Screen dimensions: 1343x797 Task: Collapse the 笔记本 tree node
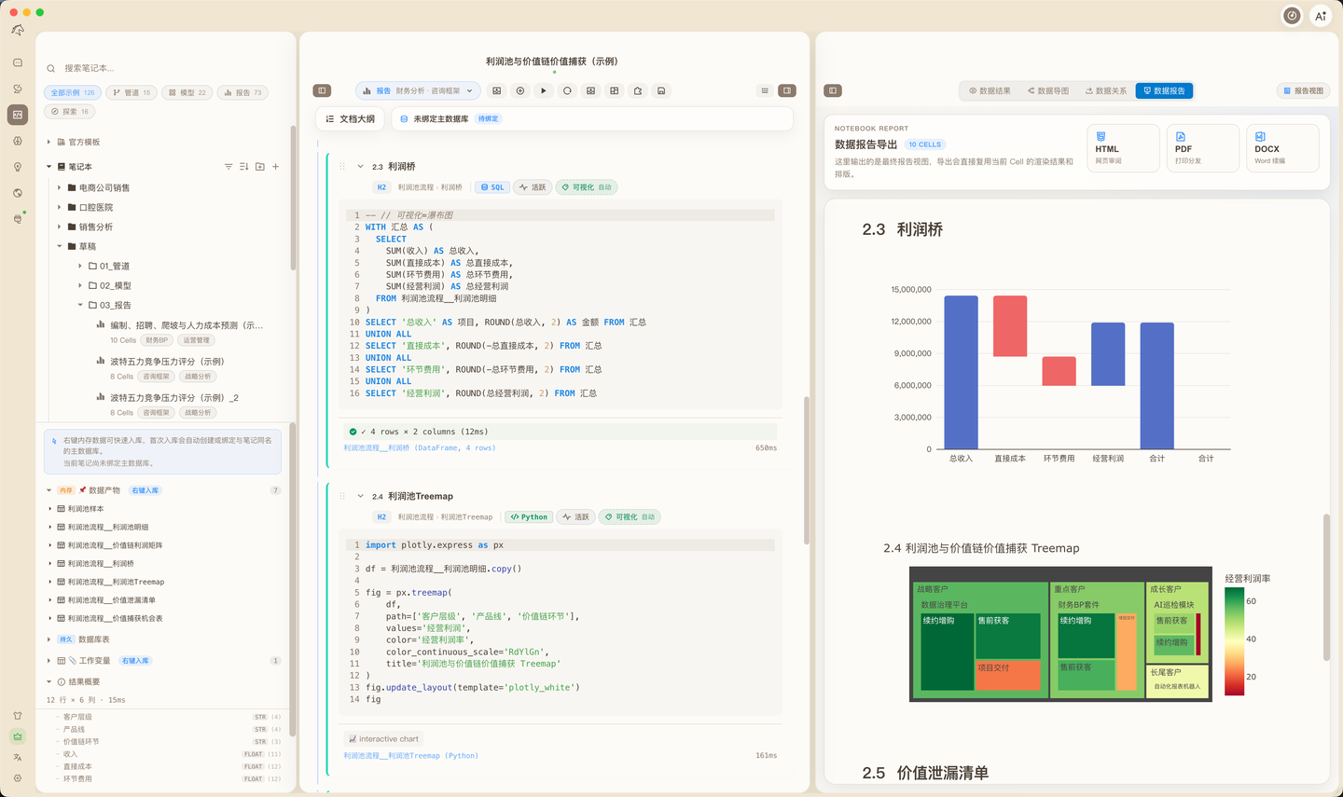tap(49, 167)
